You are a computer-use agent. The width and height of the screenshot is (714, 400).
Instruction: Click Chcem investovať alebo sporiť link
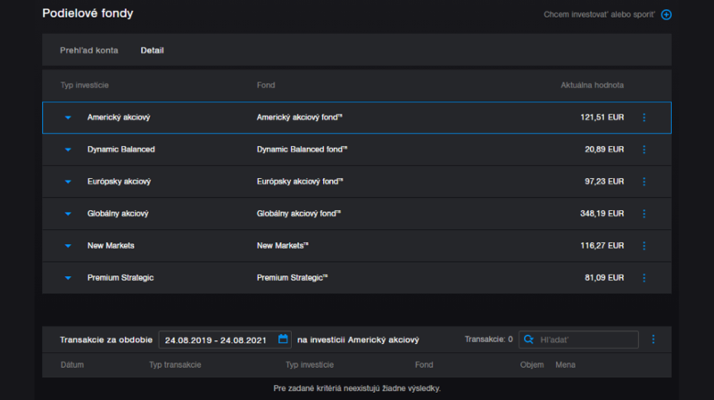click(x=599, y=14)
